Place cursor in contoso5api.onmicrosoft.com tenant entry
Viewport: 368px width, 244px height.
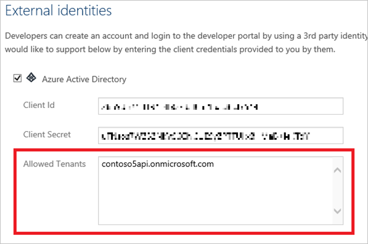click(158, 164)
